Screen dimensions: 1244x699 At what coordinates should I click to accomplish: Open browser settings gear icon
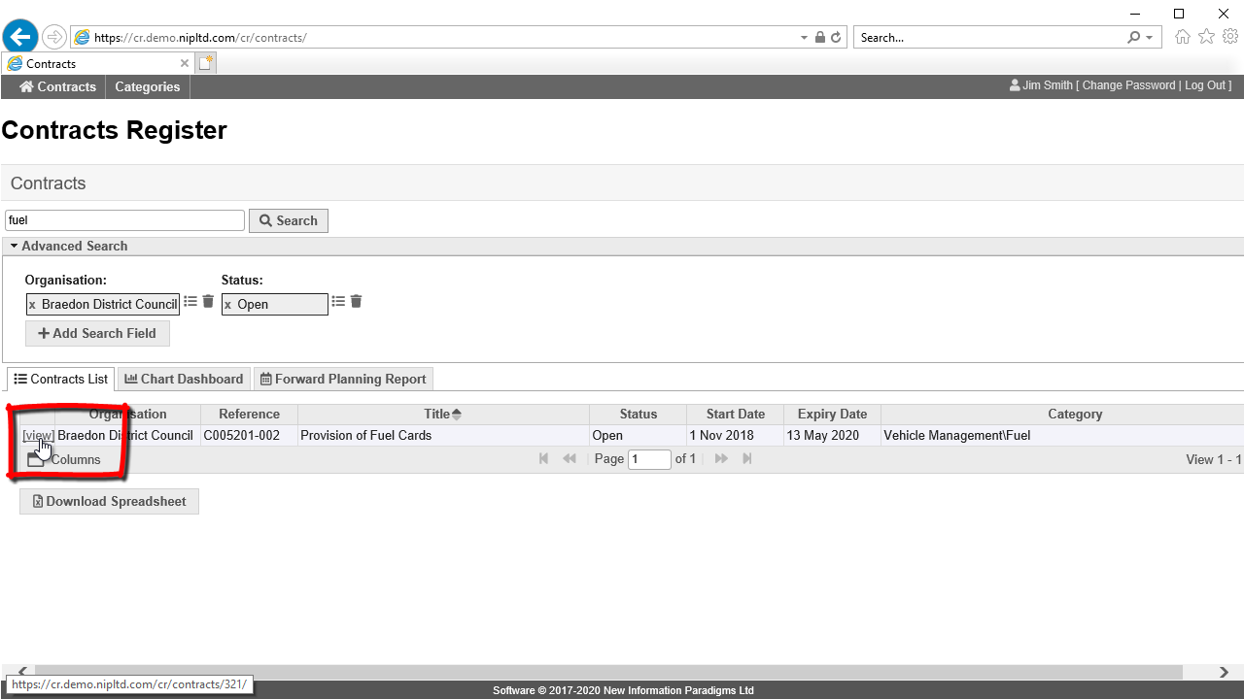[1230, 37]
